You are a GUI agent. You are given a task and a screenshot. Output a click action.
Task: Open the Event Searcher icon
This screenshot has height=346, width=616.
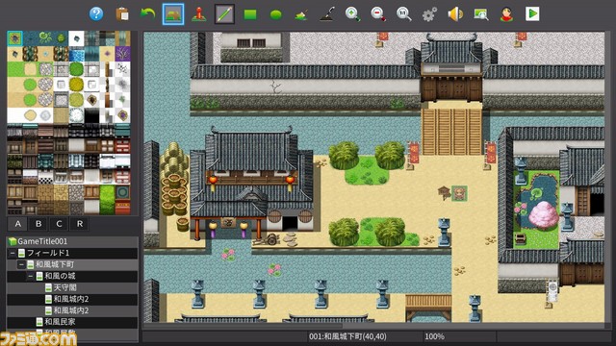coord(481,14)
